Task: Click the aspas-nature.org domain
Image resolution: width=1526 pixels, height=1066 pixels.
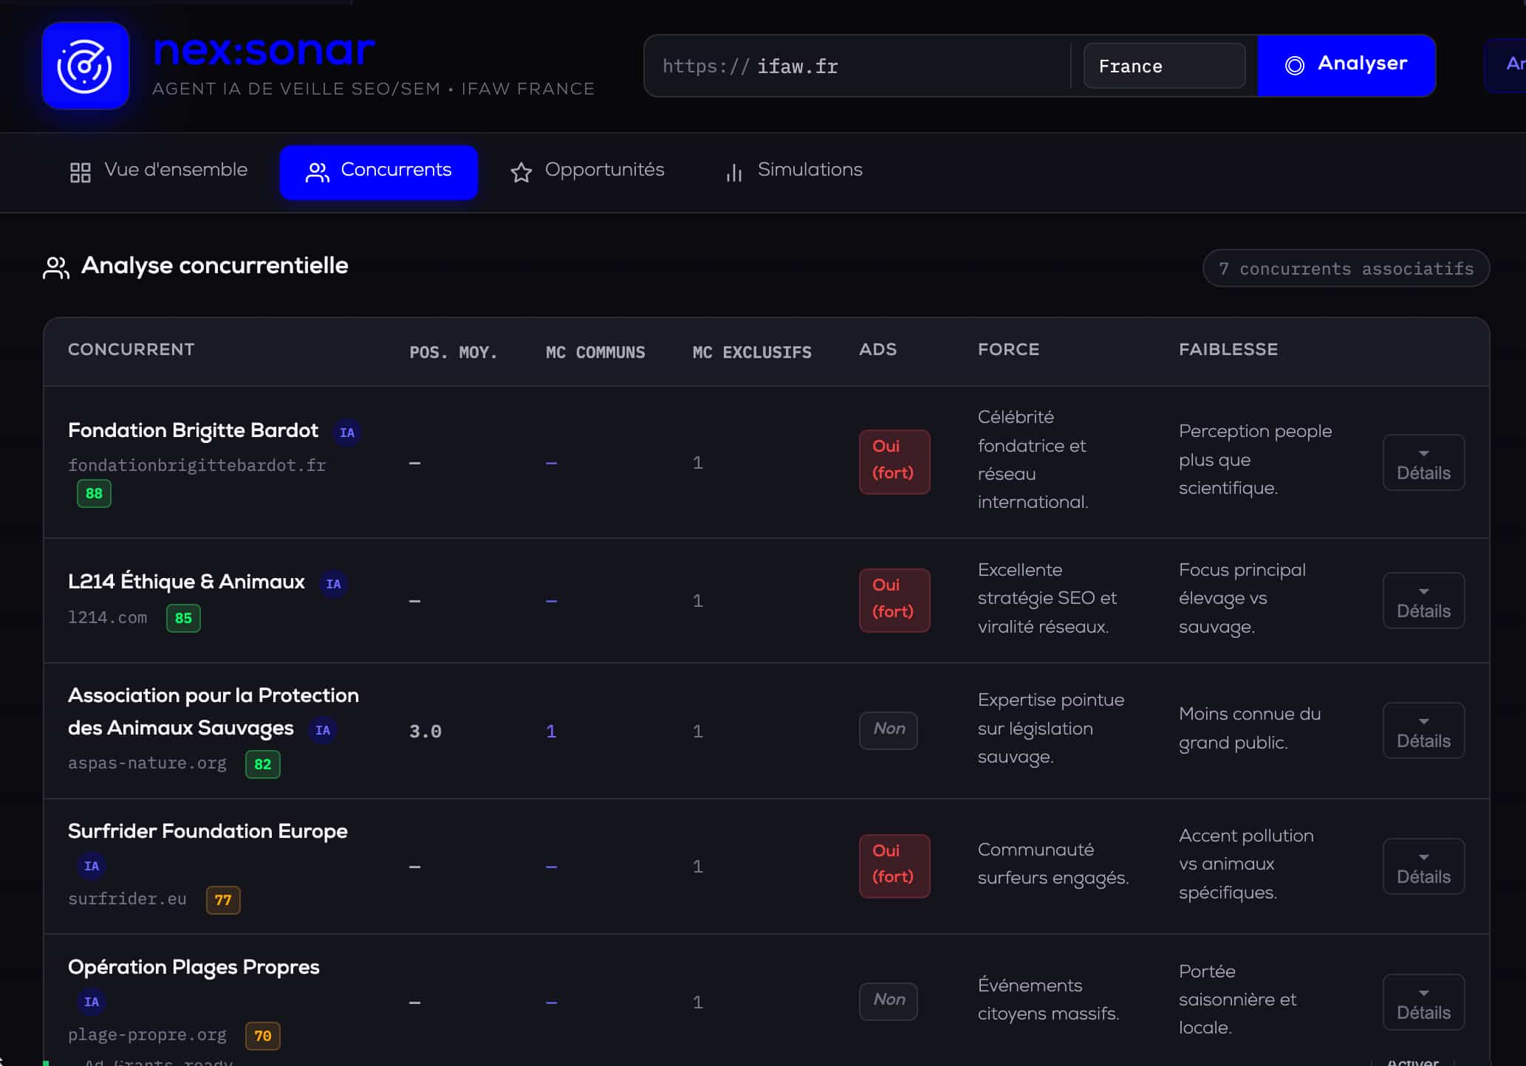Action: click(148, 763)
